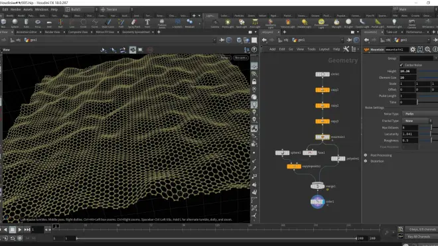Add an Ambient Light from shelf
438x246 pixels.
pos(394,23)
